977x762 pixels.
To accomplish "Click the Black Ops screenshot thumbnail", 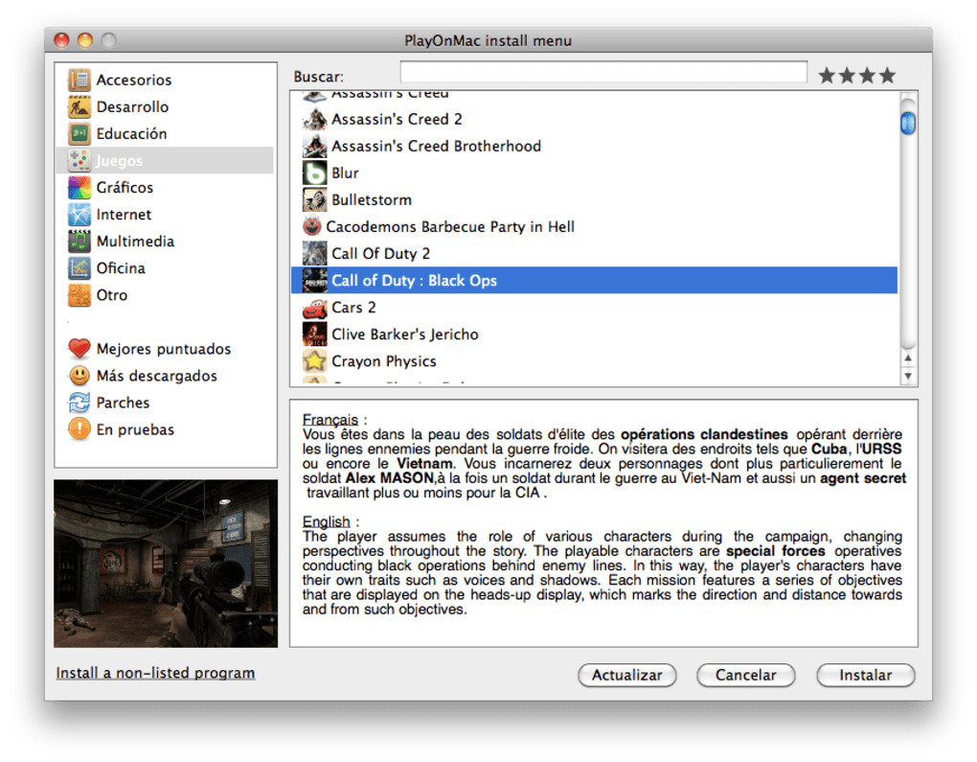I will pyautogui.click(x=166, y=563).
